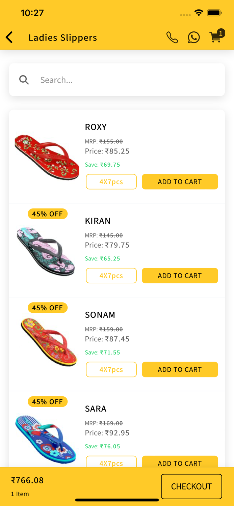The height and width of the screenshot is (506, 234).
Task: Select SONAM 4X7pcs pack size
Action: click(111, 369)
